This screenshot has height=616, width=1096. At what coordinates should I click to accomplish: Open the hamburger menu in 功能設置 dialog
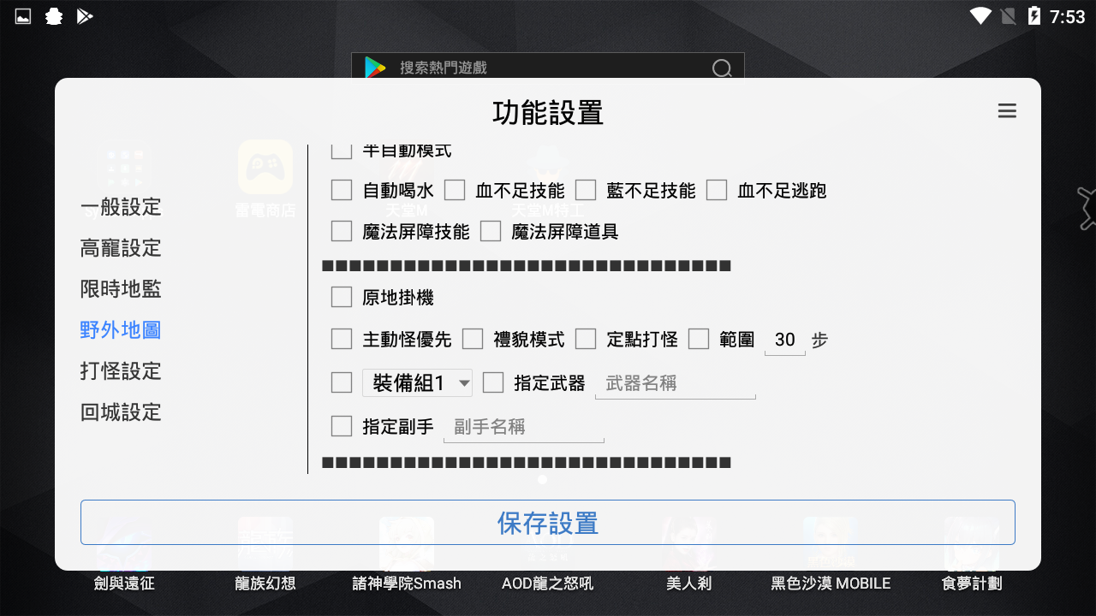1007,111
